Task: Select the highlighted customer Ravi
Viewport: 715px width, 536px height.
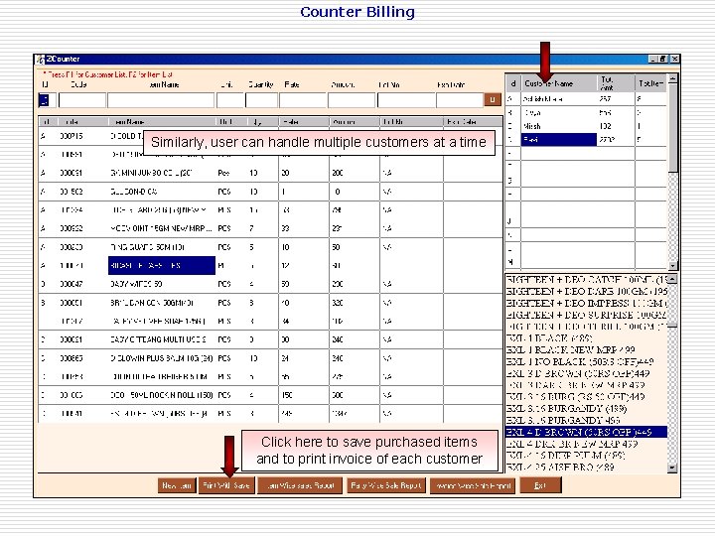Action: pos(559,140)
